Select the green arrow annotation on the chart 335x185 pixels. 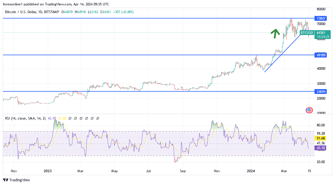275,33
